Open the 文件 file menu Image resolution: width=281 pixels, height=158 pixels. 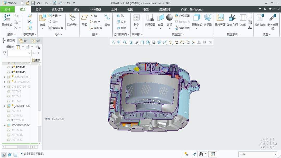(x=7, y=9)
